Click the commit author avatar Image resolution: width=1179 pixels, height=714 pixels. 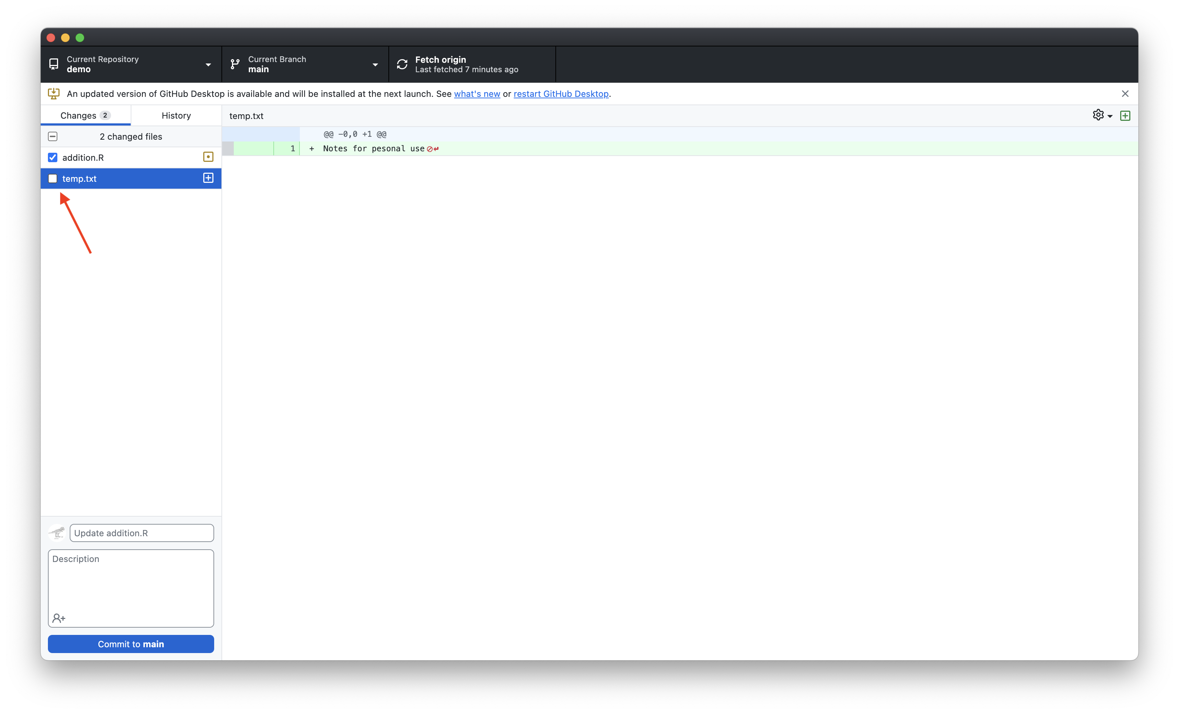(57, 532)
